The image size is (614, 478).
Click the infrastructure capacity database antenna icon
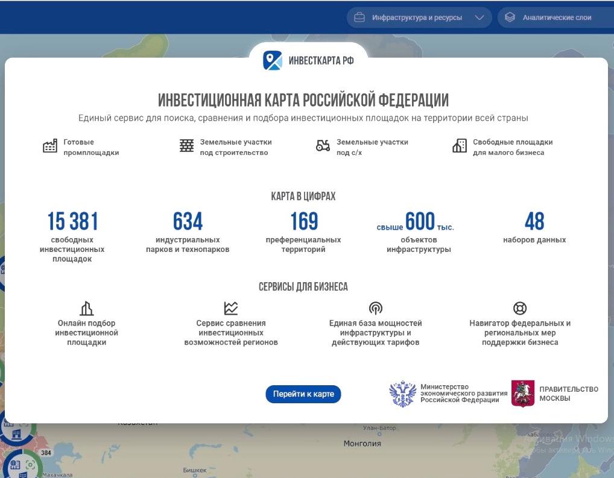click(x=376, y=307)
